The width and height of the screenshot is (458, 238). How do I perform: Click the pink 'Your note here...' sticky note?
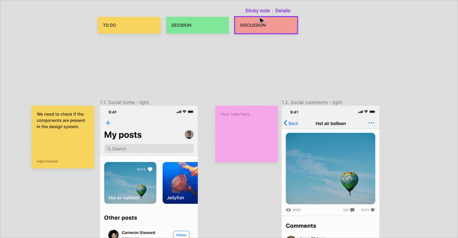coord(246,134)
